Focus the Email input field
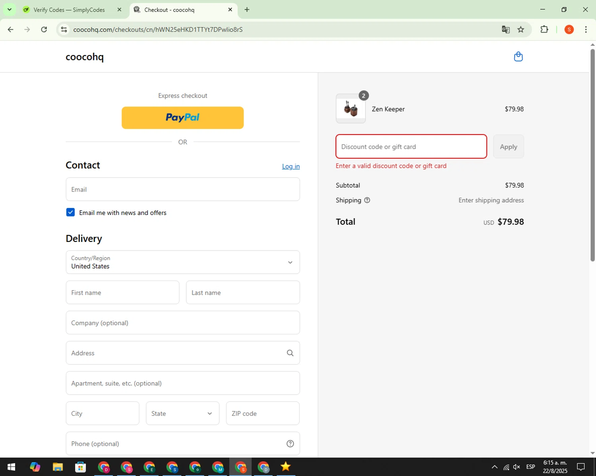This screenshot has height=476, width=596. pos(183,189)
